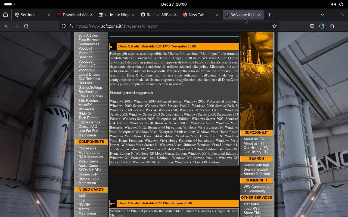Open the 3dfx Articles sidebar link
The image size is (348, 217).
(88, 36)
